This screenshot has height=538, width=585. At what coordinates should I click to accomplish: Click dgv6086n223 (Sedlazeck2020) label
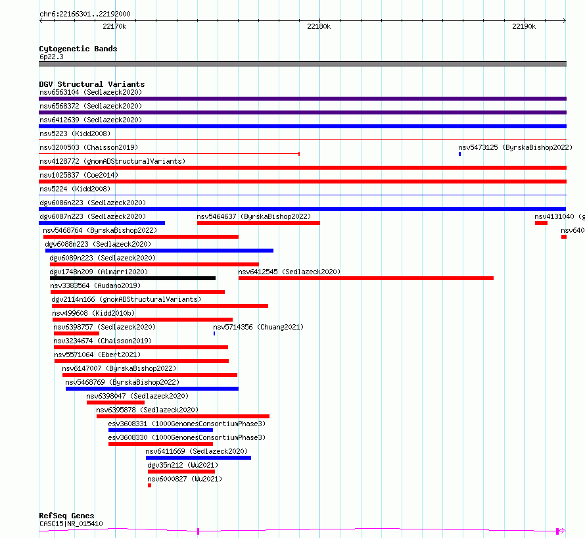click(x=93, y=203)
